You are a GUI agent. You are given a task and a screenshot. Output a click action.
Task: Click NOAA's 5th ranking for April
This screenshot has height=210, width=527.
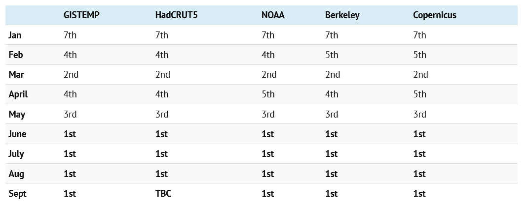pyautogui.click(x=268, y=94)
